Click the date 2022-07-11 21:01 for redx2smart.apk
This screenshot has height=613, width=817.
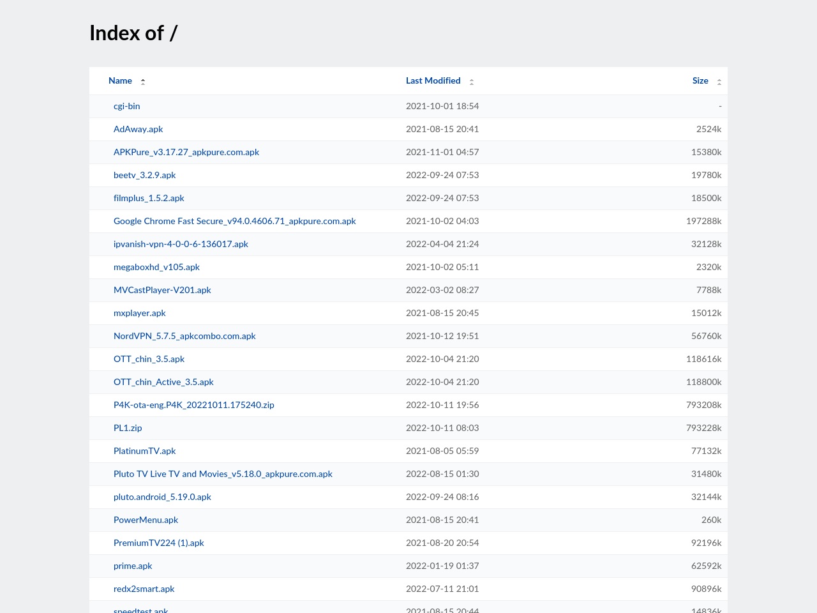(442, 589)
